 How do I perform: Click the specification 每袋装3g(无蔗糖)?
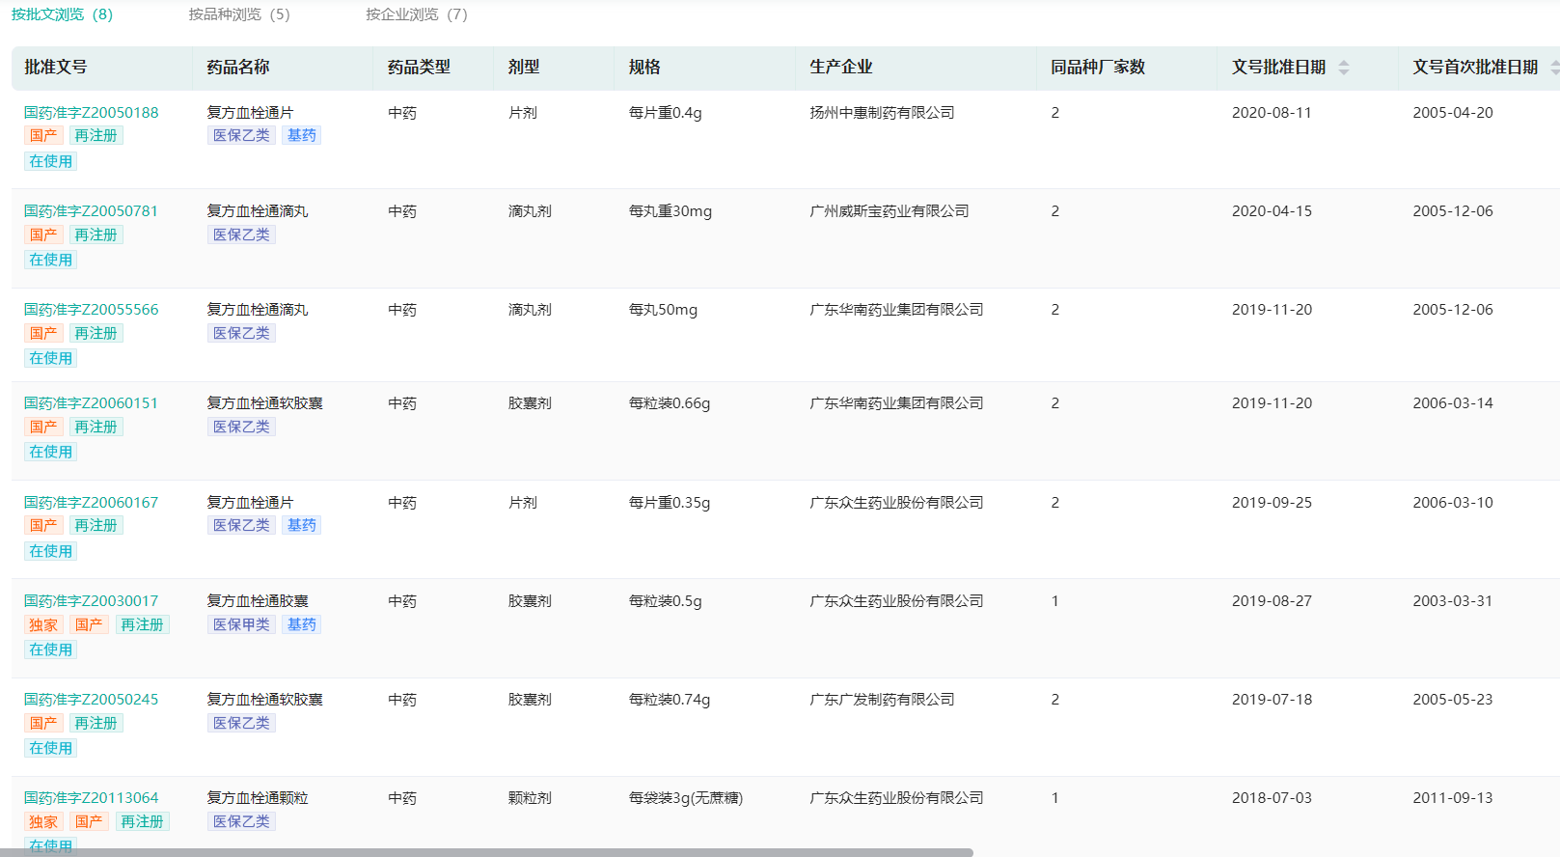(686, 798)
